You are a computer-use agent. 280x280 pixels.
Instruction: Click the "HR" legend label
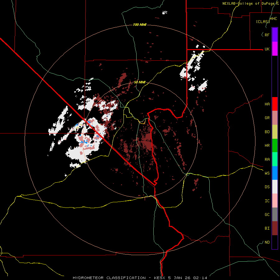coord(267,146)
